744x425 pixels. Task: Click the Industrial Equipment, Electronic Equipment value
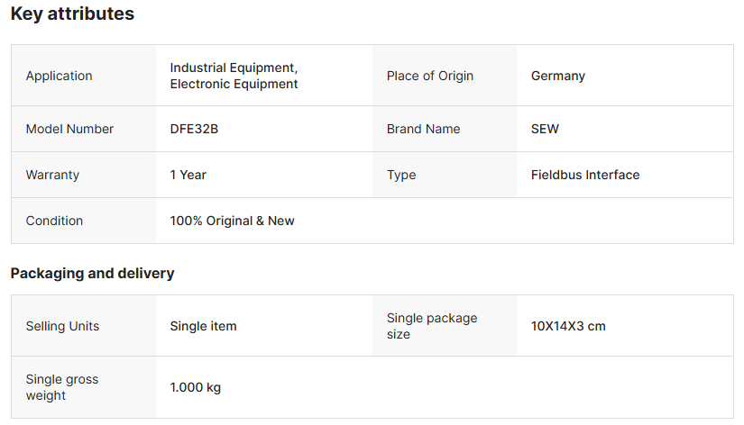[x=234, y=76]
